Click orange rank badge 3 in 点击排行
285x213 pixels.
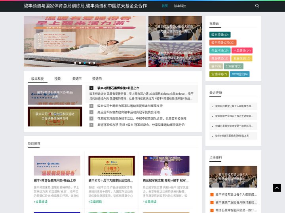click(212, 211)
